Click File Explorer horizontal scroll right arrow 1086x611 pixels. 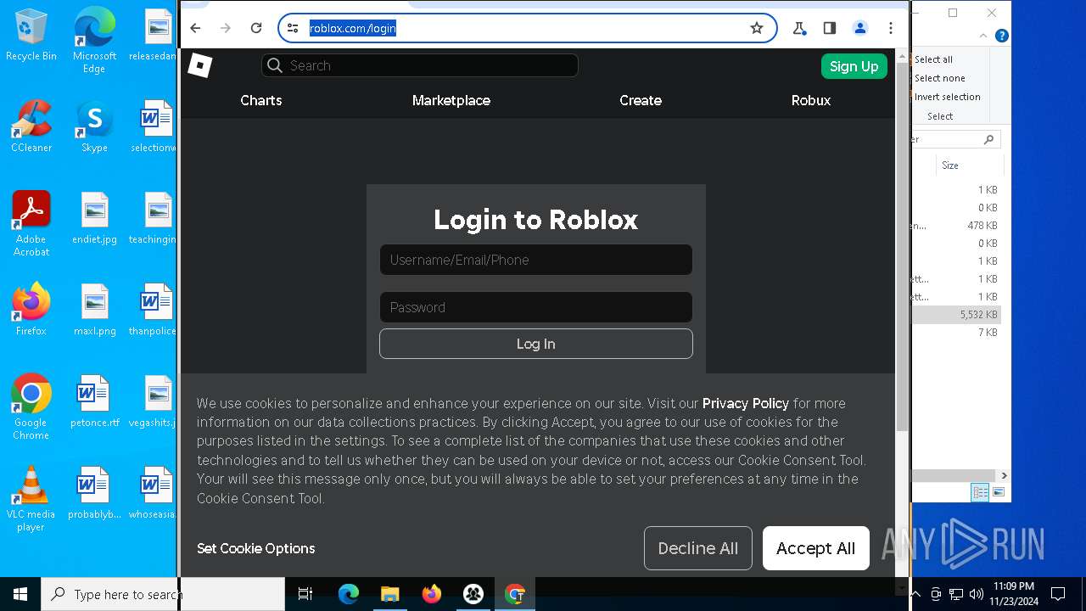pos(1004,475)
